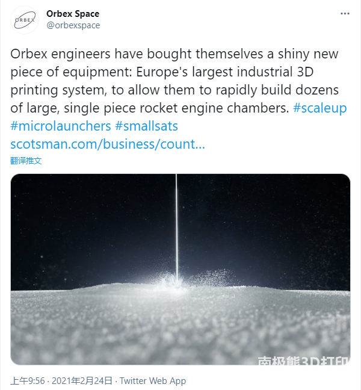The height and width of the screenshot is (390, 361).
Task: Open the @orbexspace handle link
Action: click(x=73, y=25)
